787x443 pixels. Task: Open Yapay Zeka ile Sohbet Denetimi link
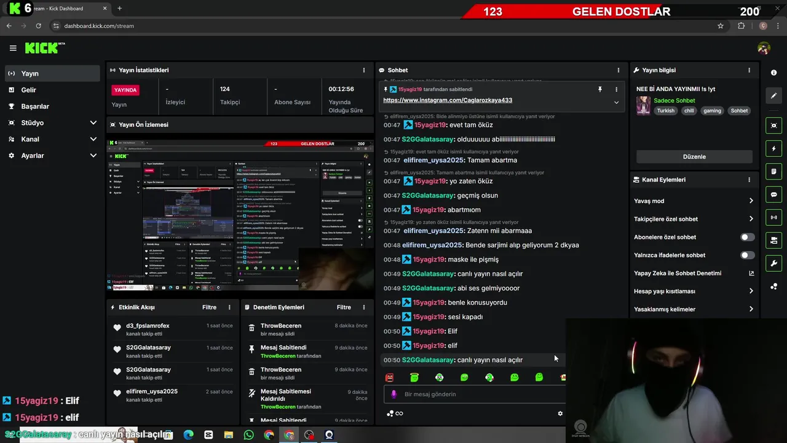(x=694, y=273)
